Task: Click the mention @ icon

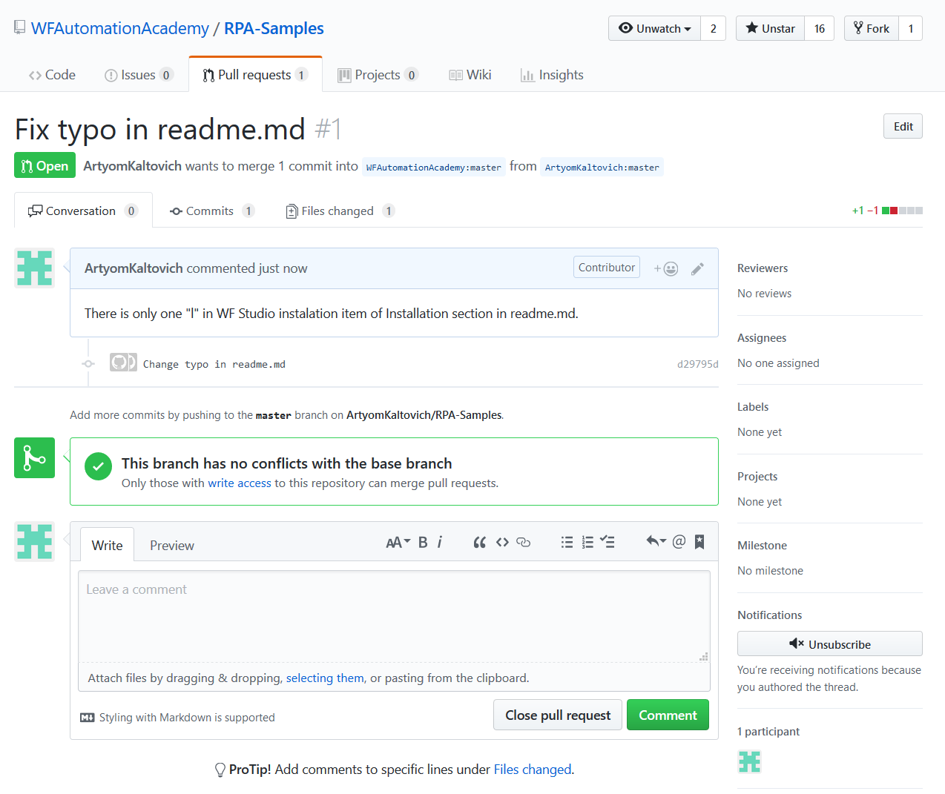Action: coord(679,542)
